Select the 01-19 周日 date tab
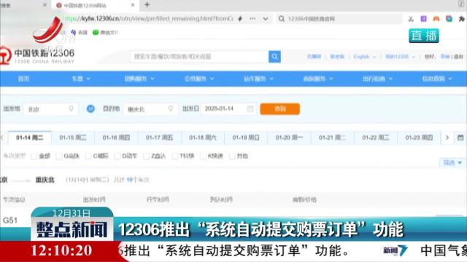The height and width of the screenshot is (262, 467). (246, 138)
